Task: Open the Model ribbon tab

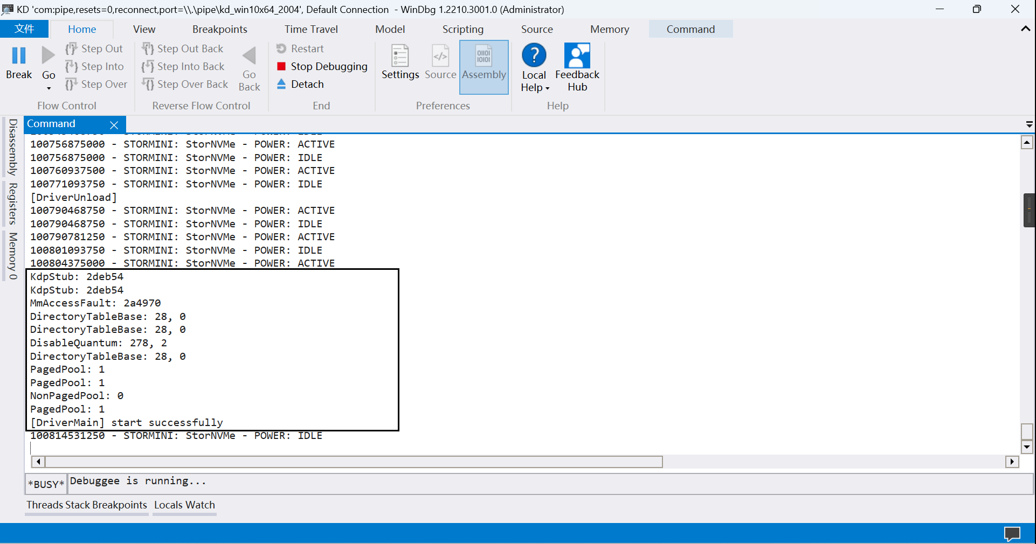Action: (x=390, y=29)
